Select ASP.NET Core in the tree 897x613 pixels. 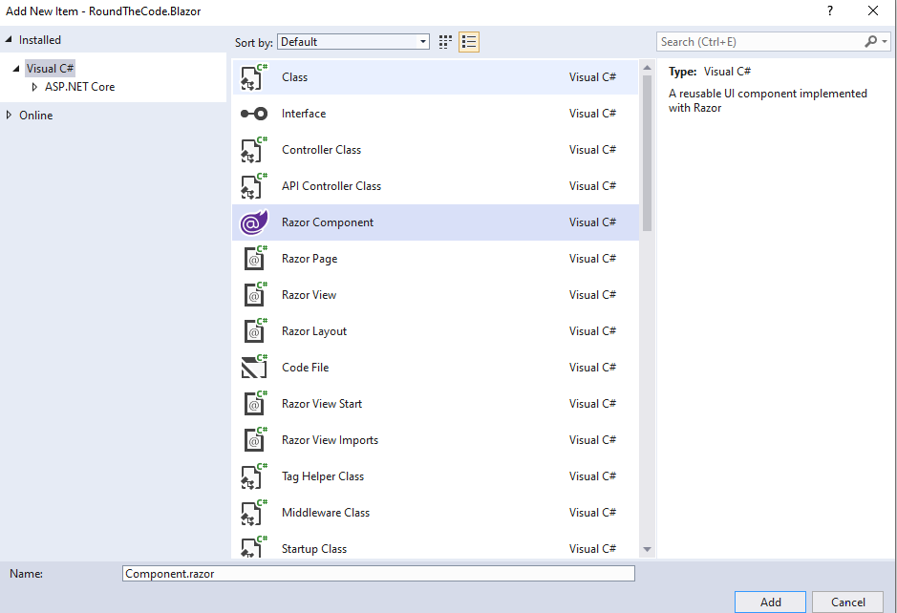click(x=79, y=87)
